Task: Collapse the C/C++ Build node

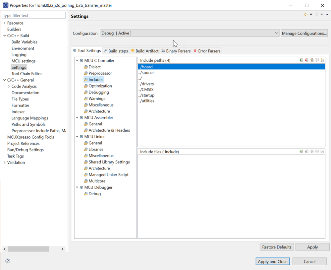Action: coord(4,35)
